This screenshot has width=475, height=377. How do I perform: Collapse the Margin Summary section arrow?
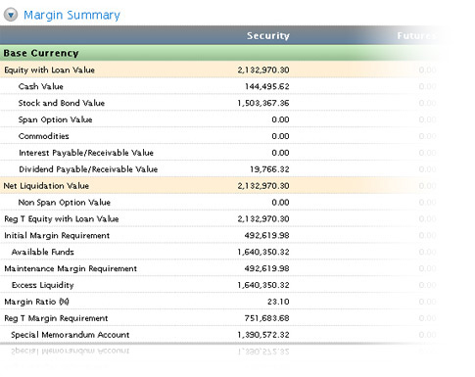11,15
